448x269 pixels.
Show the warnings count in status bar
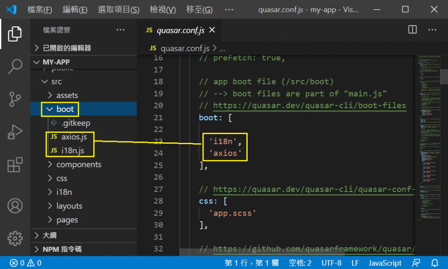(34, 263)
